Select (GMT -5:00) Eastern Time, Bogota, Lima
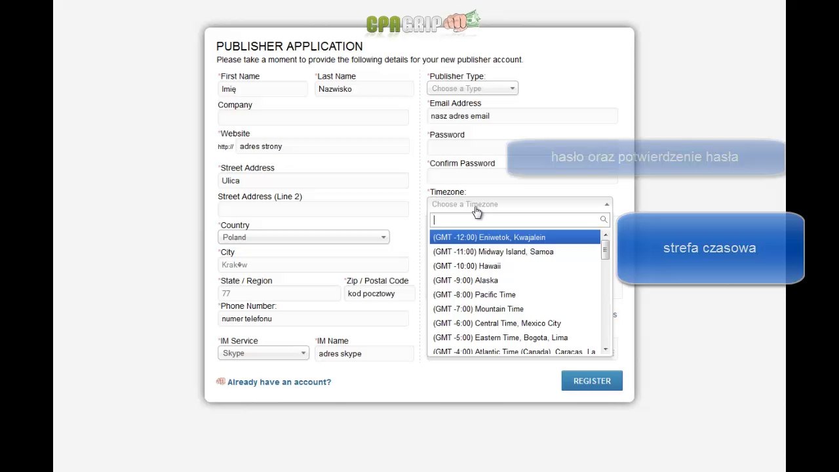This screenshot has width=839, height=472. point(515,338)
